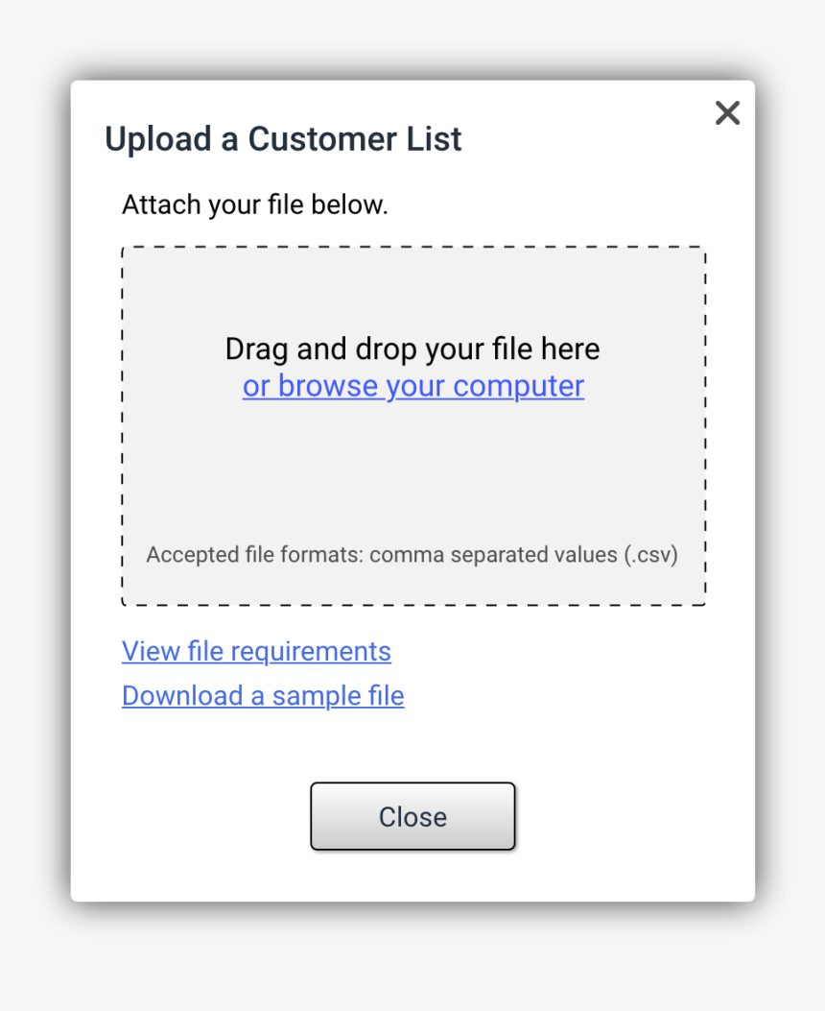Click Close at the bottom
The height and width of the screenshot is (1011, 825).
[x=412, y=816]
